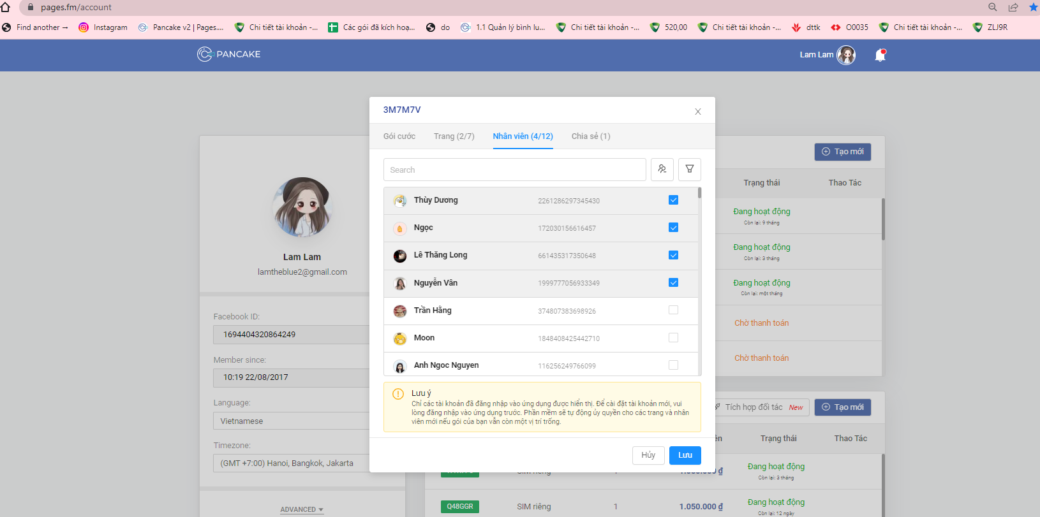The height and width of the screenshot is (517, 1040).
Task: Open the Instagram bookmark
Action: (x=103, y=27)
